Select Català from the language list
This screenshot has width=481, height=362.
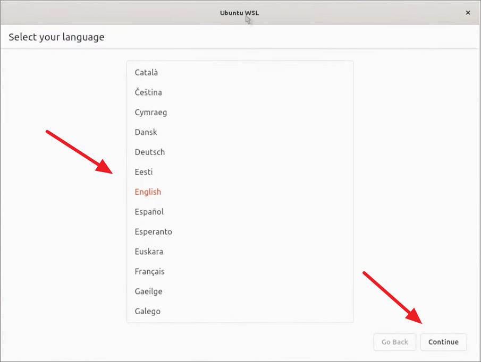click(240, 73)
